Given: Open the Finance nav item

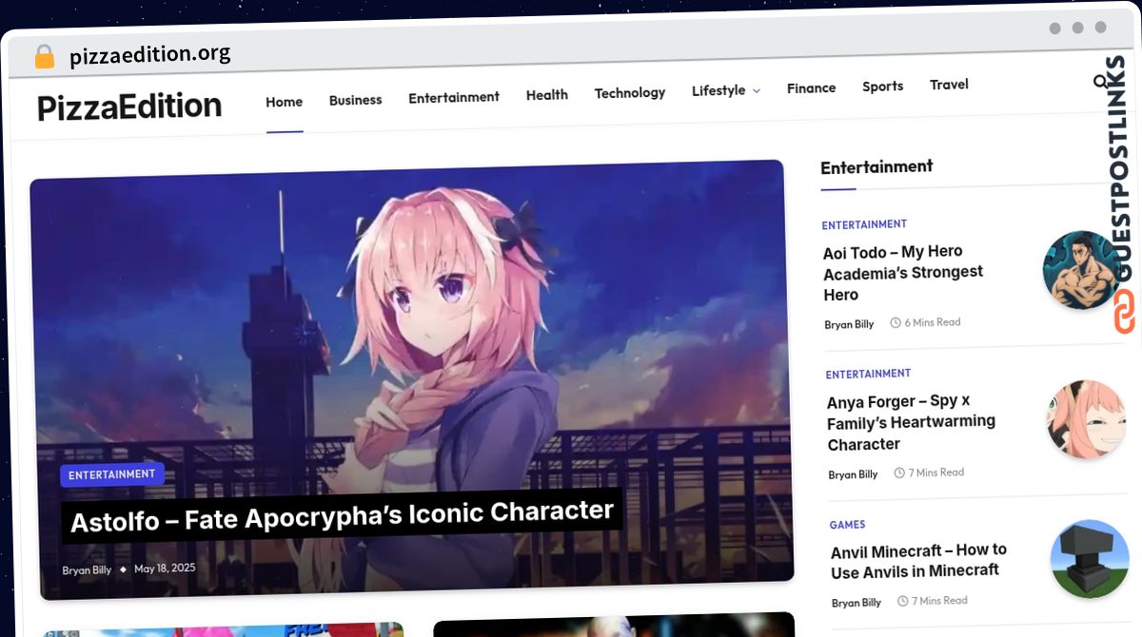Looking at the screenshot, I should click(812, 87).
